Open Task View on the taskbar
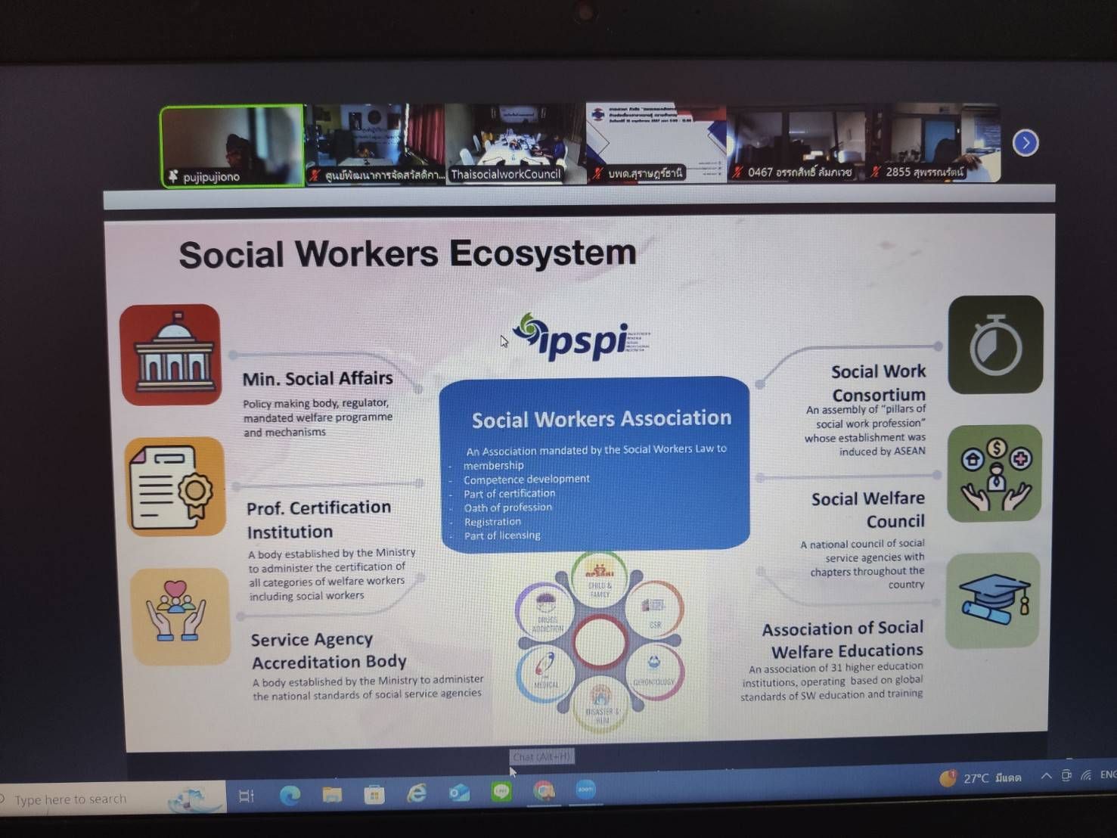This screenshot has width=1117, height=838. [x=247, y=796]
